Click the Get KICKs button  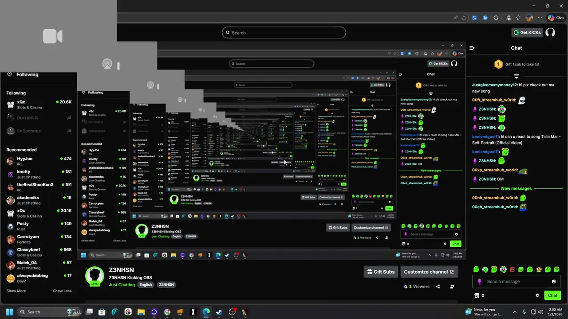(x=527, y=32)
